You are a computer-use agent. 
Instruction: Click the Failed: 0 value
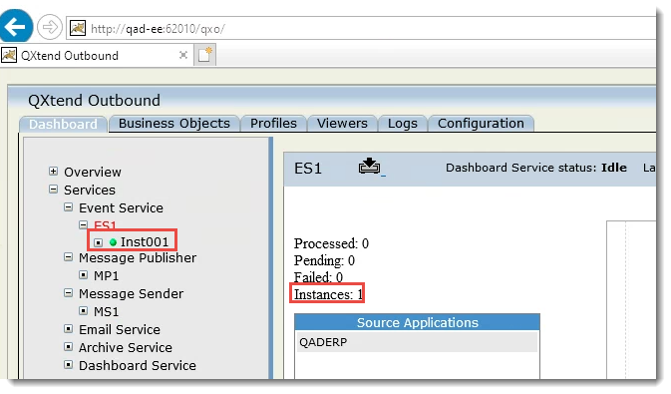pyautogui.click(x=318, y=277)
